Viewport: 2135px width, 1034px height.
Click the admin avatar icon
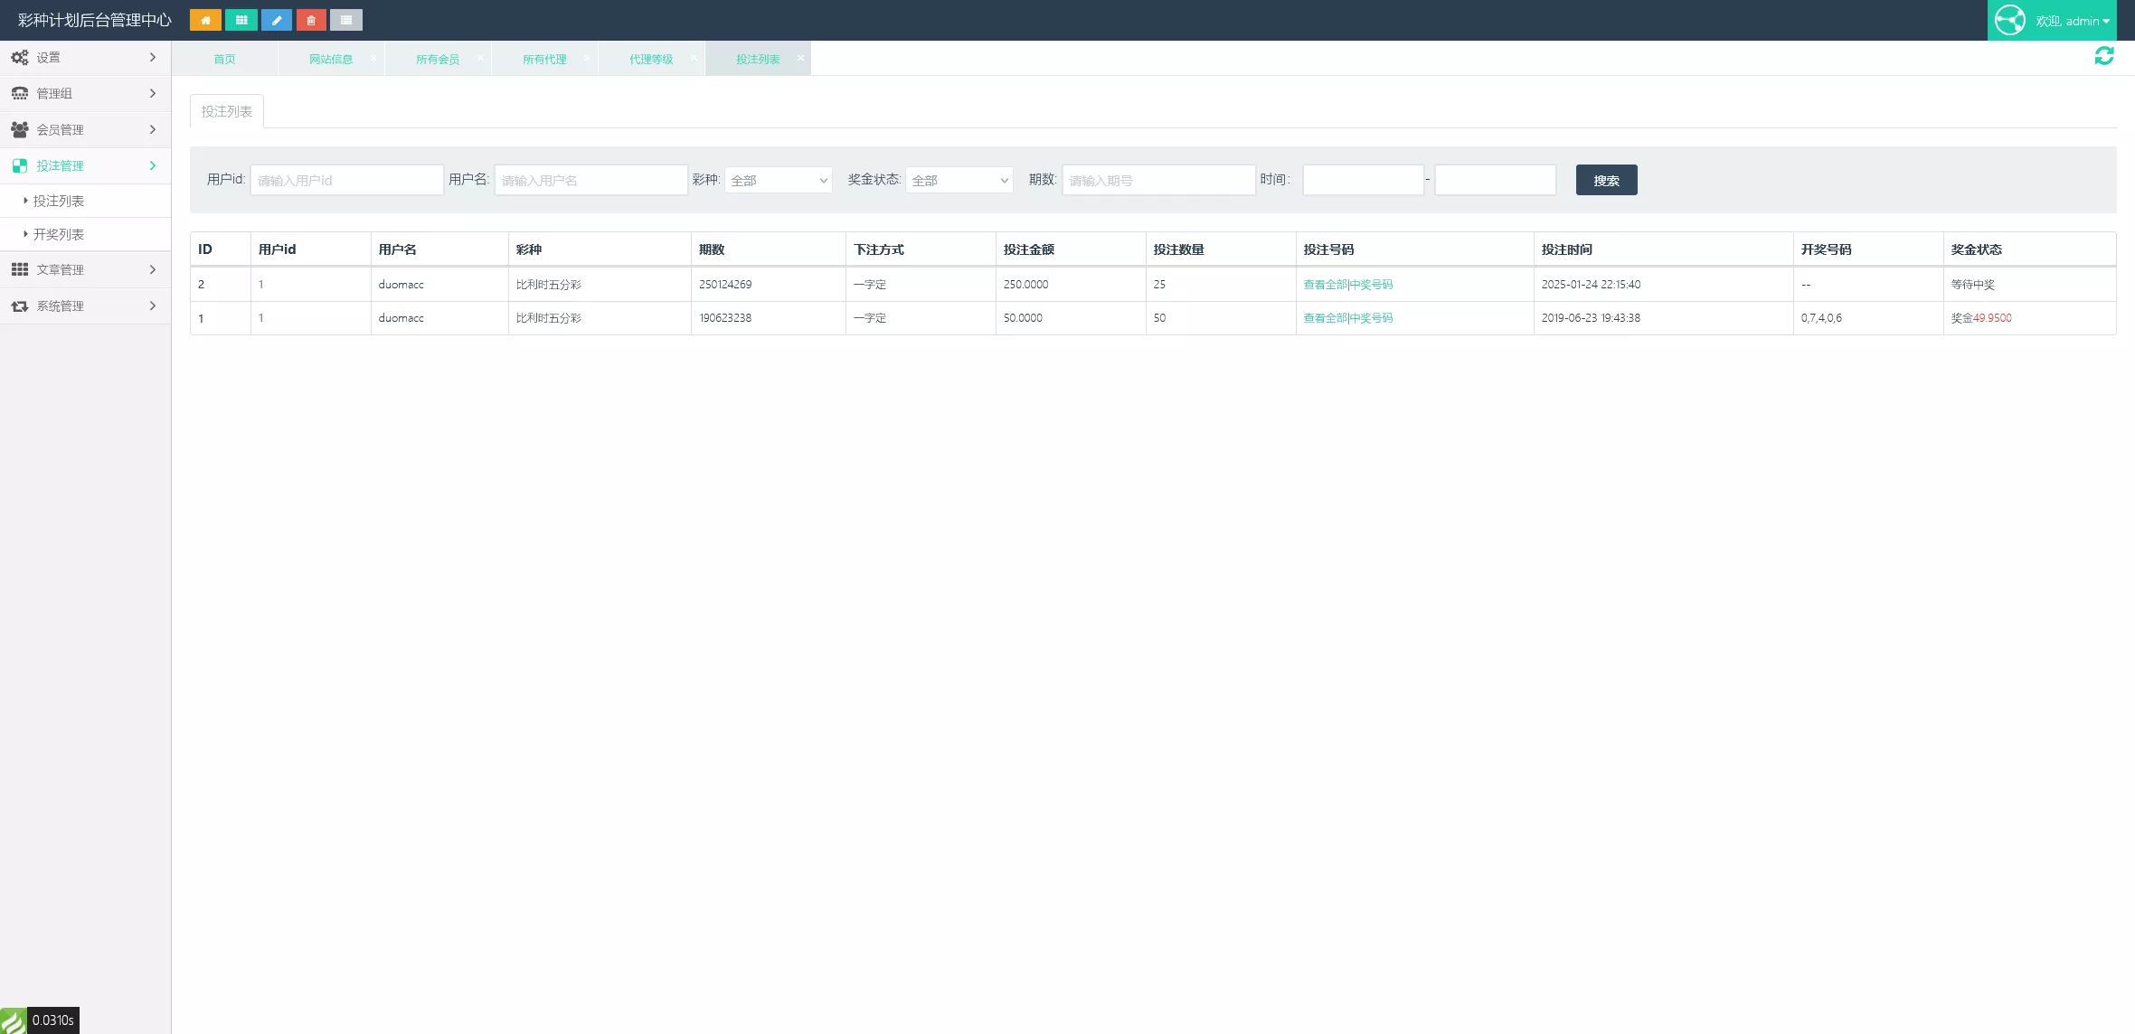click(2010, 20)
